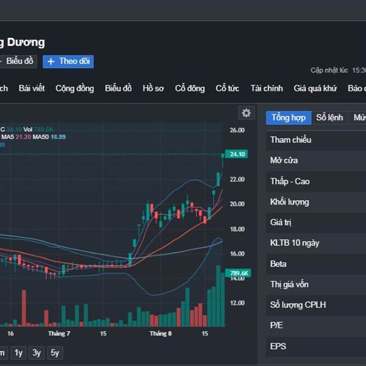The image size is (366, 366).
Task: Set chart range to 1y
Action: coord(18,353)
